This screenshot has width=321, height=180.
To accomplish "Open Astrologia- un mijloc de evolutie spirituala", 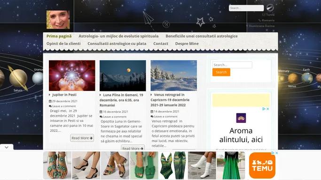I will 118,36.
